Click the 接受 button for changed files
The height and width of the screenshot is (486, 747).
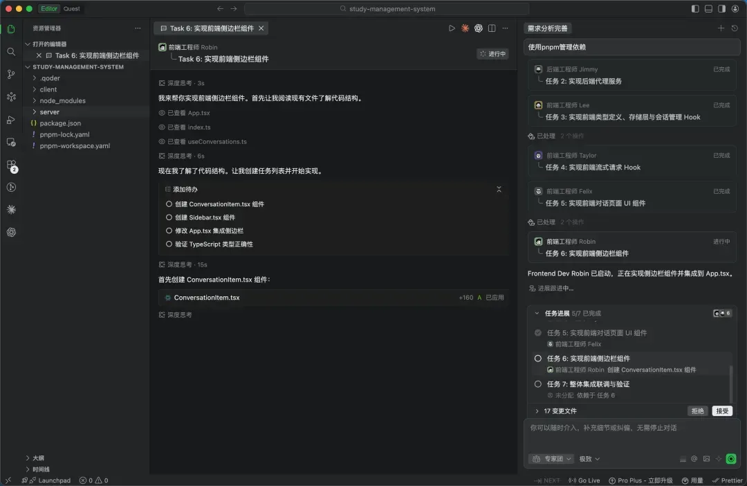pyautogui.click(x=722, y=411)
